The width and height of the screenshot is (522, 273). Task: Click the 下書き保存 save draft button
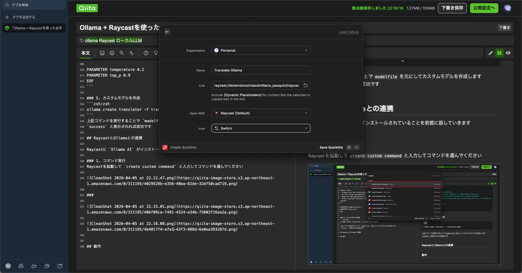[452, 8]
